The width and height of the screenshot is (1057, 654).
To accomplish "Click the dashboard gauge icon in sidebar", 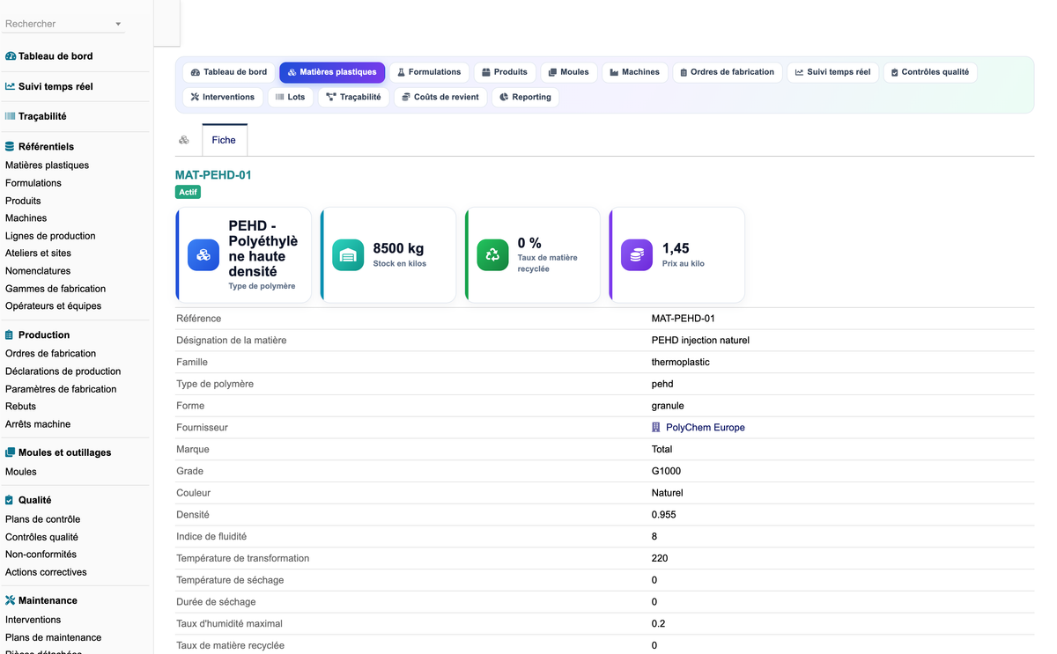I will tap(11, 56).
